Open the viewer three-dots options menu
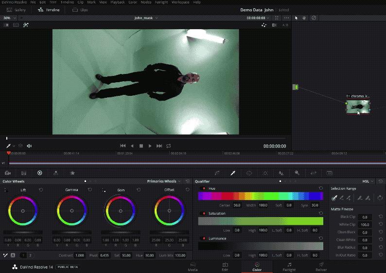386x273 pixels. (286, 18)
